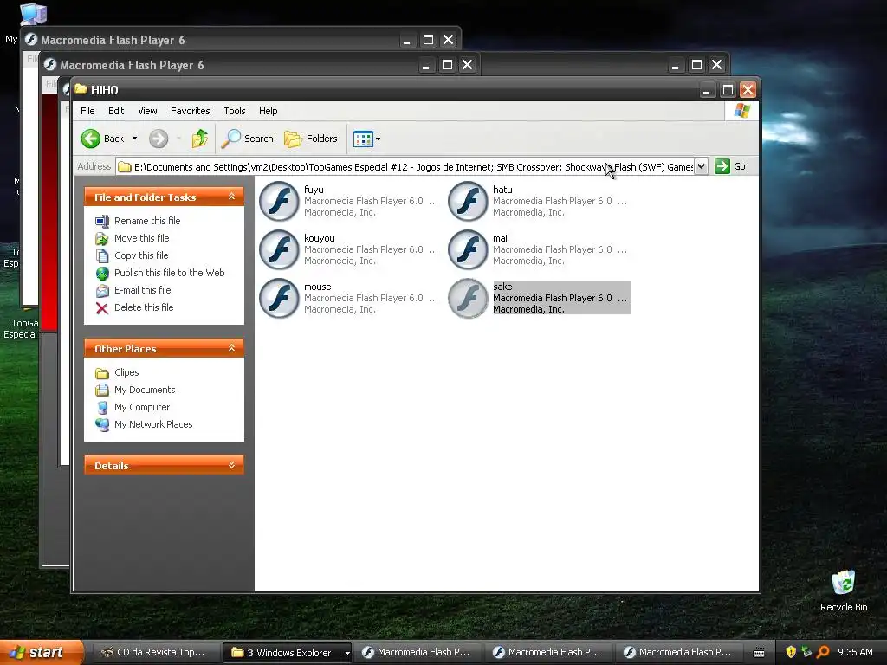Screen dimensions: 887x665
Task: Open the Clipes folder link
Action: pos(126,372)
